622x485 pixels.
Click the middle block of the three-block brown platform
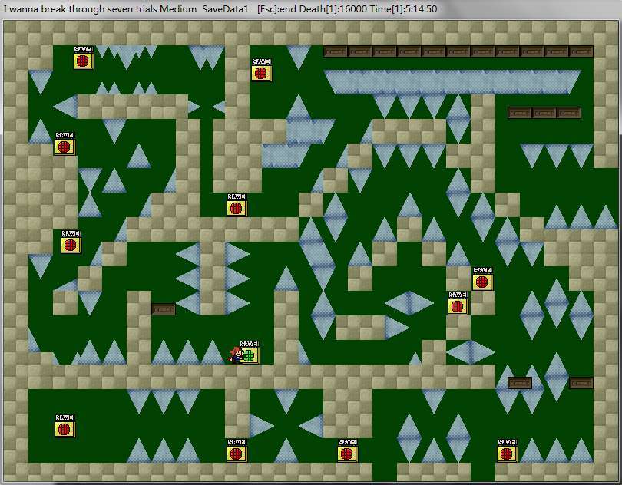pyautogui.click(x=544, y=113)
